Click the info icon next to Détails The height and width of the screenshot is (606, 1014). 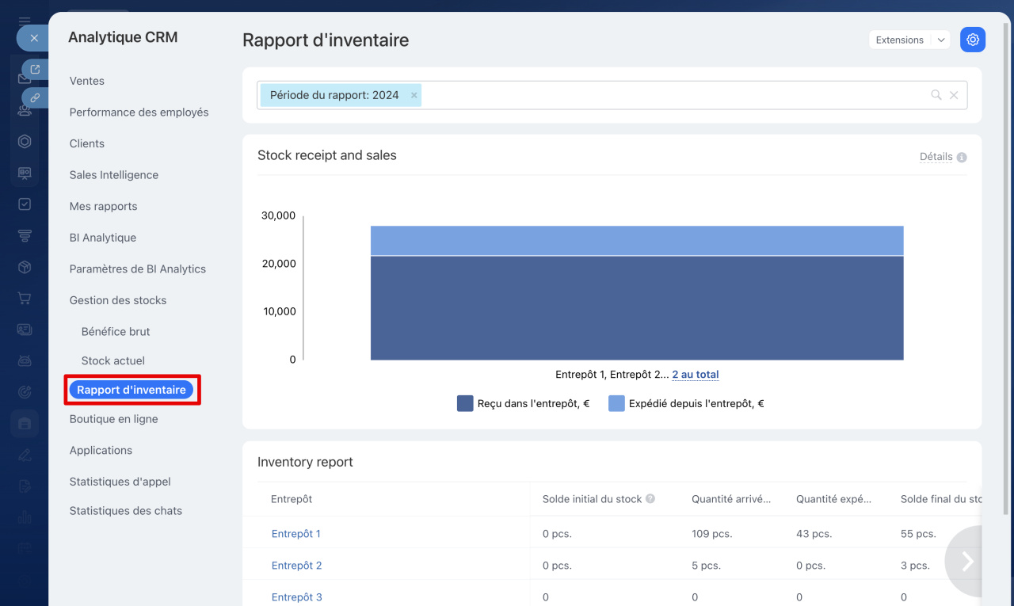[x=962, y=157]
